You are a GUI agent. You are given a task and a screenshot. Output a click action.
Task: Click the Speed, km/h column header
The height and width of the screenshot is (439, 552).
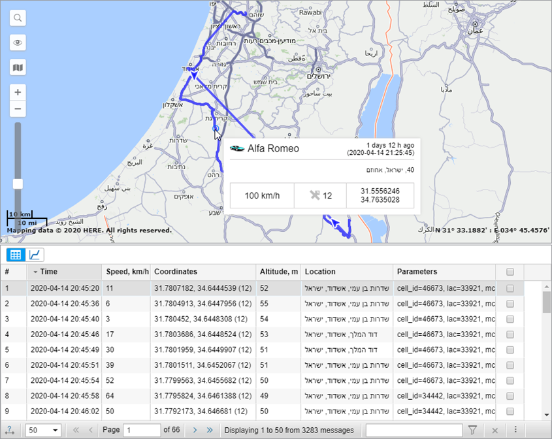(126, 272)
